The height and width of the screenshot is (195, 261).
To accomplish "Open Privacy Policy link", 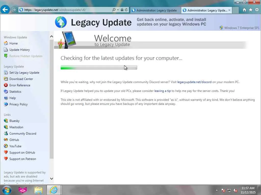I will pyautogui.click(x=18, y=104).
